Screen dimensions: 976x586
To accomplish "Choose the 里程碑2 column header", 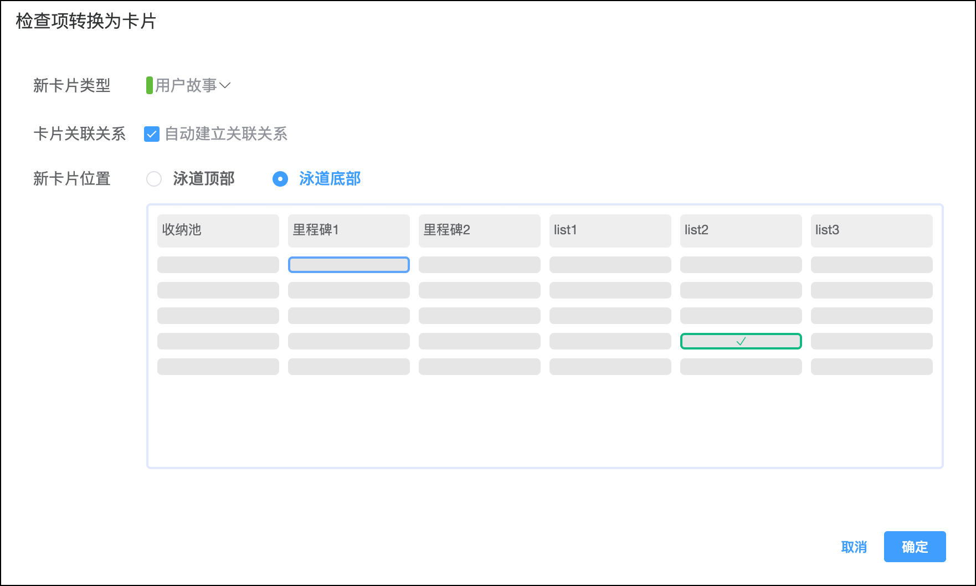I will coord(479,230).
